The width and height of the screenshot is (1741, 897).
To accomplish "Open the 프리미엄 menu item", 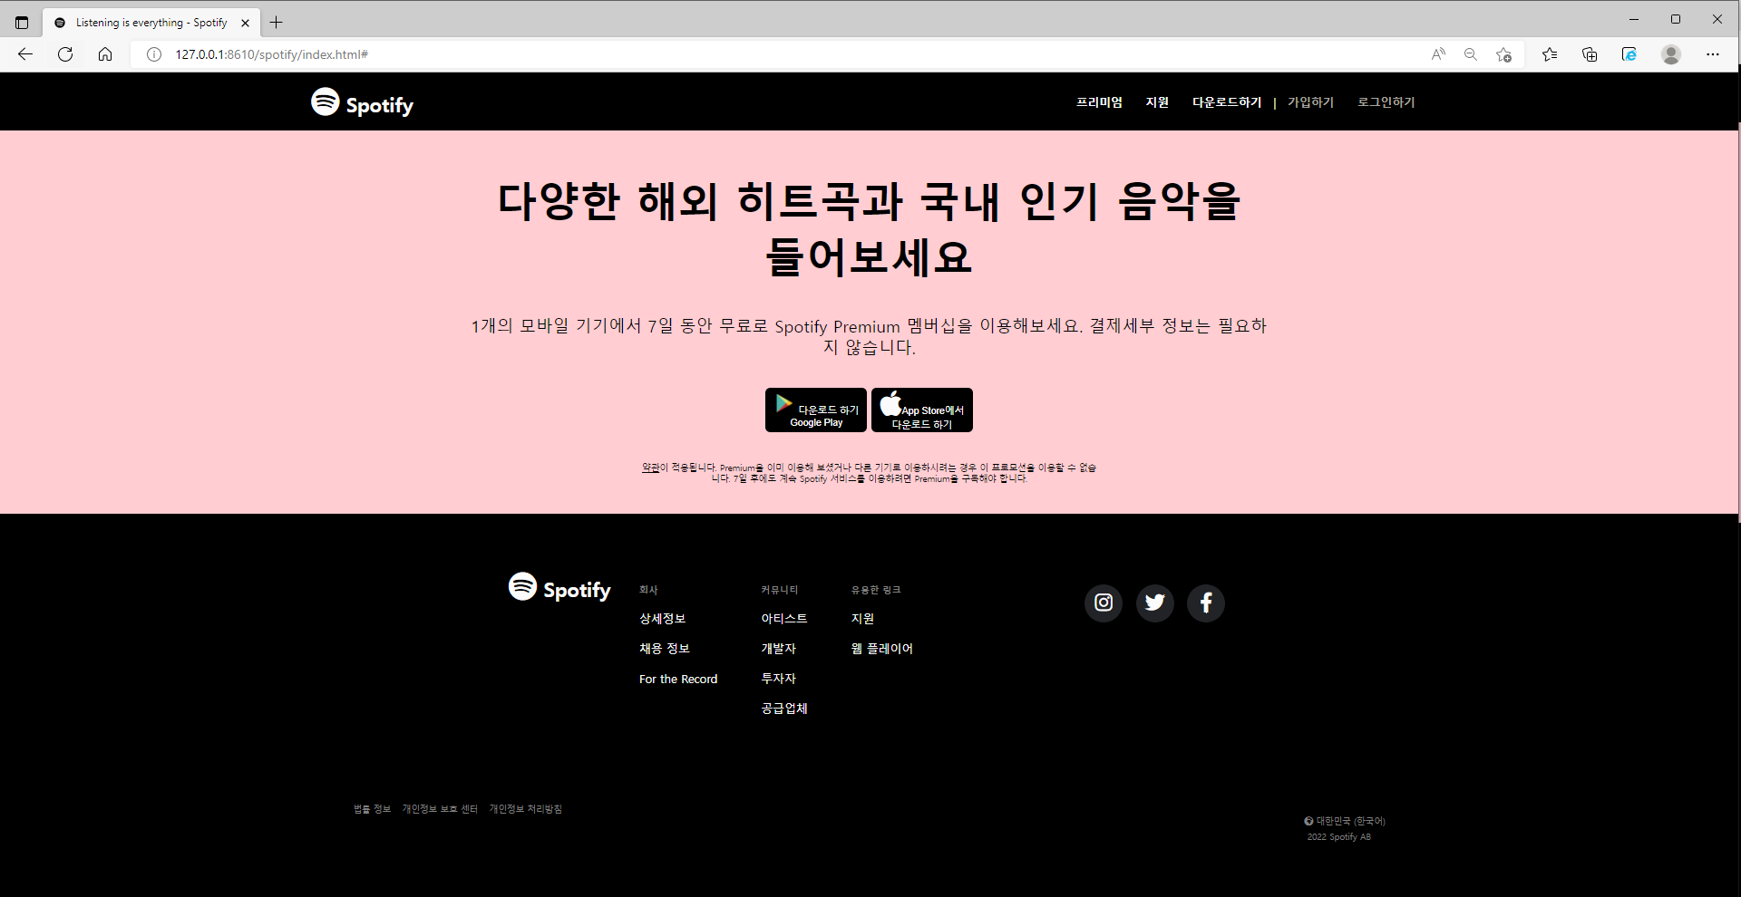I will pyautogui.click(x=1099, y=102).
